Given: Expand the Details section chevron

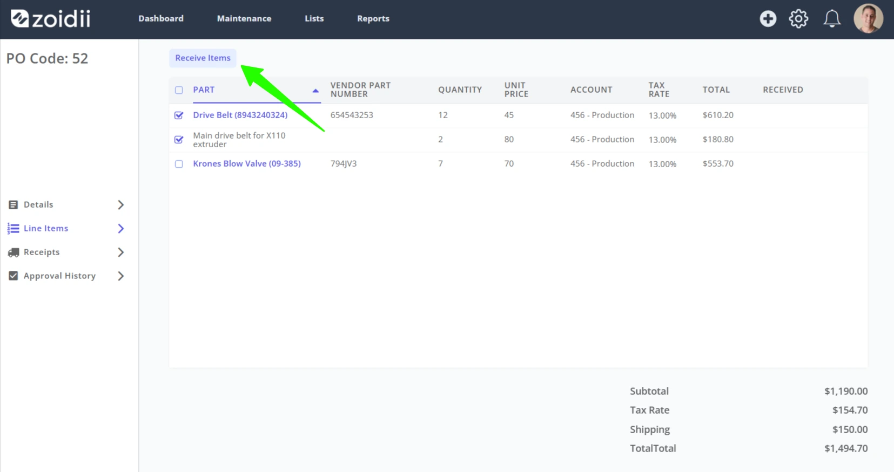Looking at the screenshot, I should click(121, 205).
